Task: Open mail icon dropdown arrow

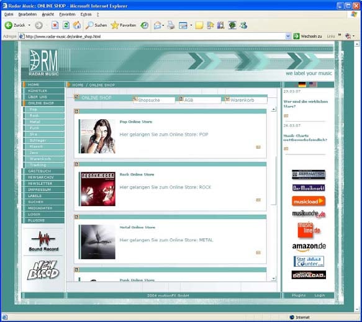Action: [x=163, y=25]
